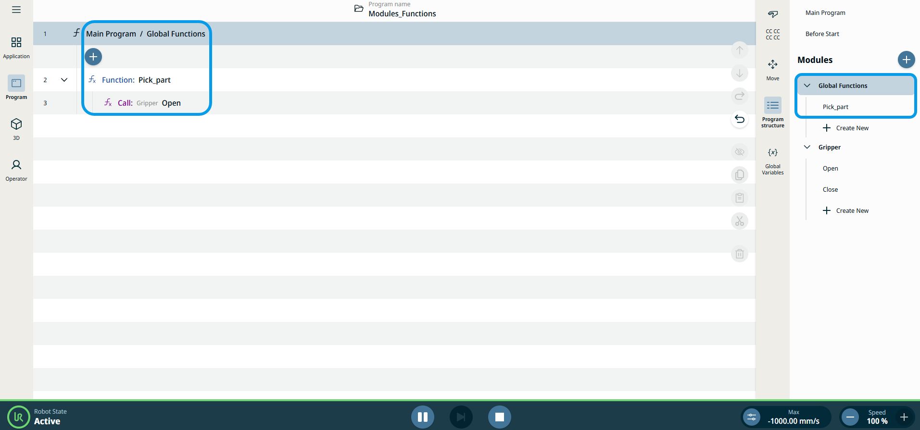920x430 pixels.
Task: Click the undo arrow button
Action: (x=739, y=119)
